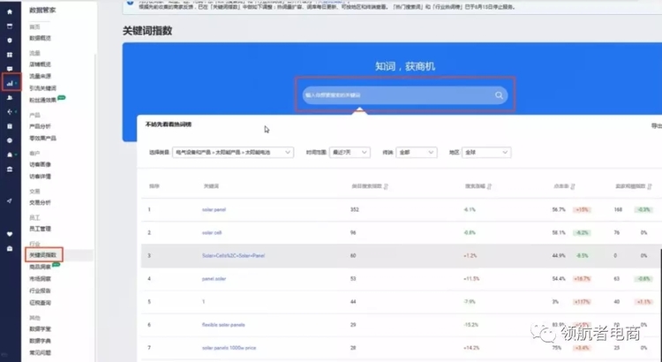Viewport: 662px width, 362px height.
Task: Open 征税查询 menu item
Action: click(x=40, y=303)
